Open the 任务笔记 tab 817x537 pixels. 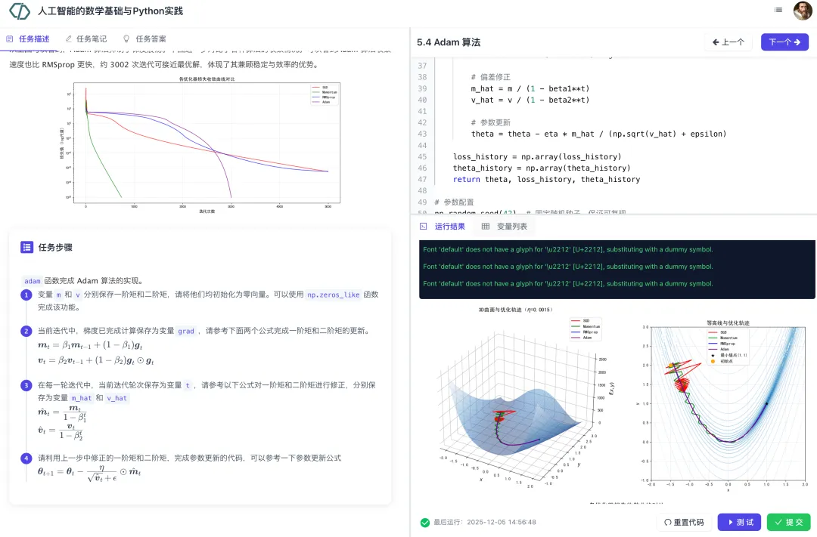pyautogui.click(x=86, y=39)
